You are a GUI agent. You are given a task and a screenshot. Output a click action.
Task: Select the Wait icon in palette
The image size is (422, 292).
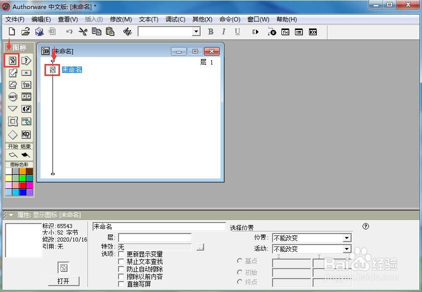(x=12, y=96)
